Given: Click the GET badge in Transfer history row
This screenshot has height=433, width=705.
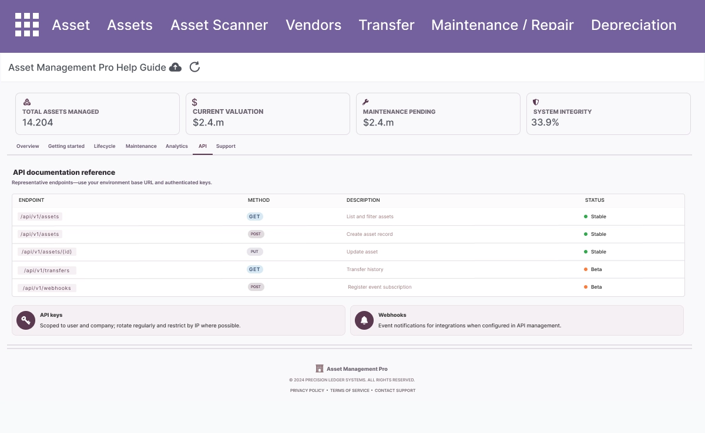Looking at the screenshot, I should [x=254, y=269].
